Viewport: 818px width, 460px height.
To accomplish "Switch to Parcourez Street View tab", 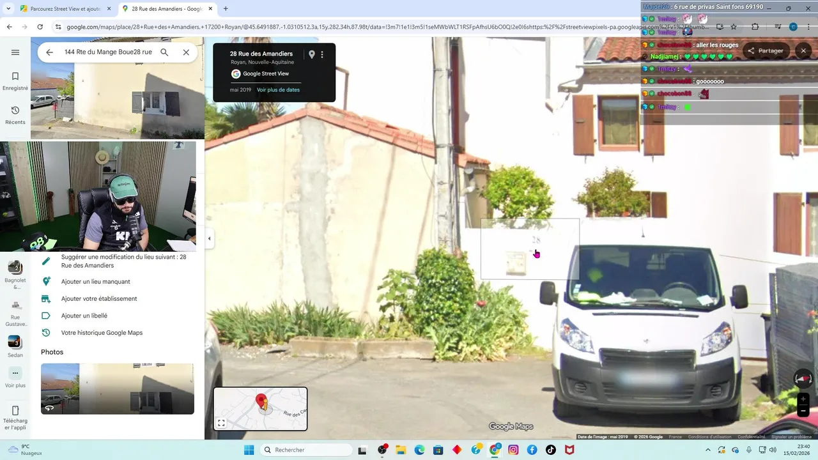I will 65,9.
